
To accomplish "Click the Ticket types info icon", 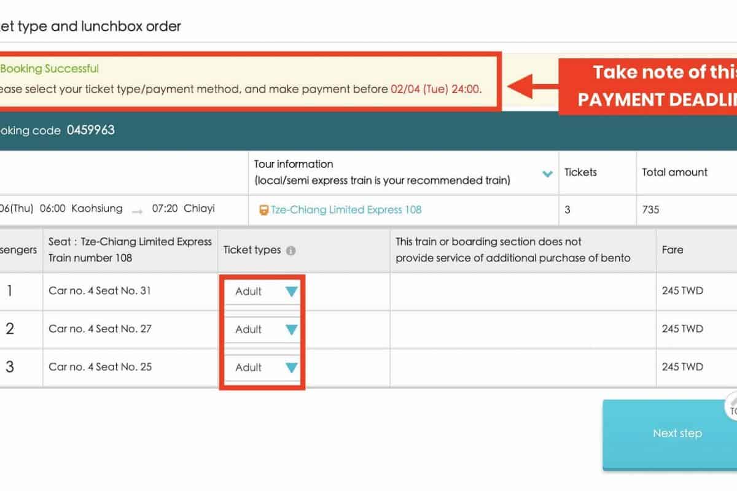I will tap(291, 250).
